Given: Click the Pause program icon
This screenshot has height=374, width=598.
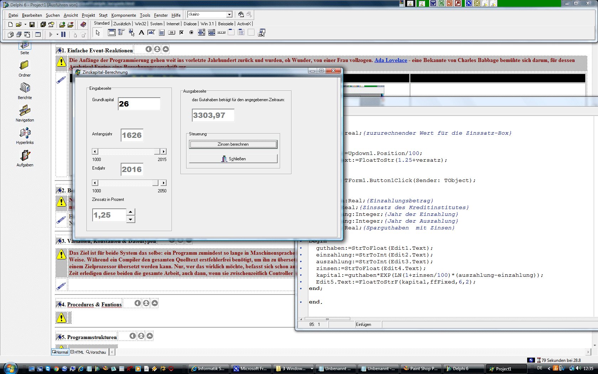Looking at the screenshot, I should click(x=63, y=35).
